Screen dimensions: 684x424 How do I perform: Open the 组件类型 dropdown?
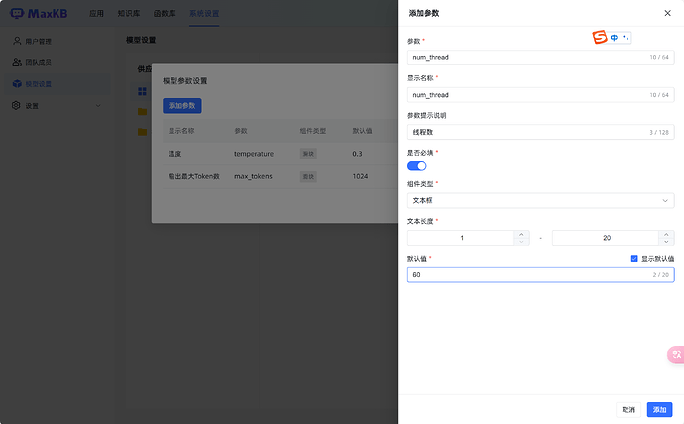click(x=540, y=200)
